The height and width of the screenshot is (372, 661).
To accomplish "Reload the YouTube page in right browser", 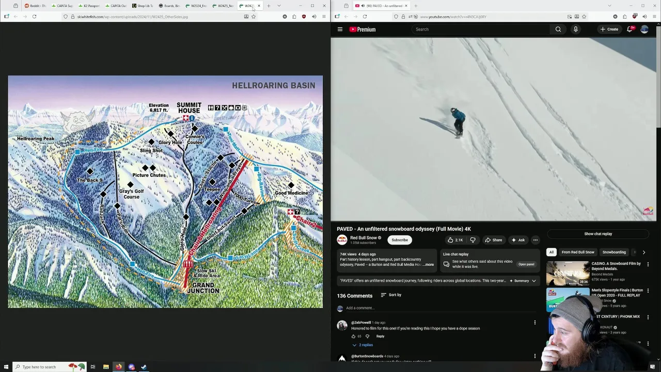I will click(365, 17).
